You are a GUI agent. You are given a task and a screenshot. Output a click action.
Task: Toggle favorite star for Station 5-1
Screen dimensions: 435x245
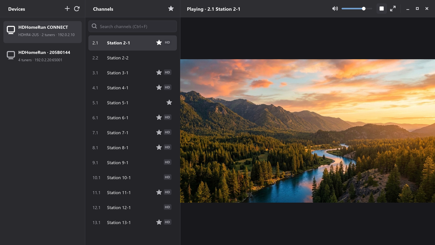(169, 102)
